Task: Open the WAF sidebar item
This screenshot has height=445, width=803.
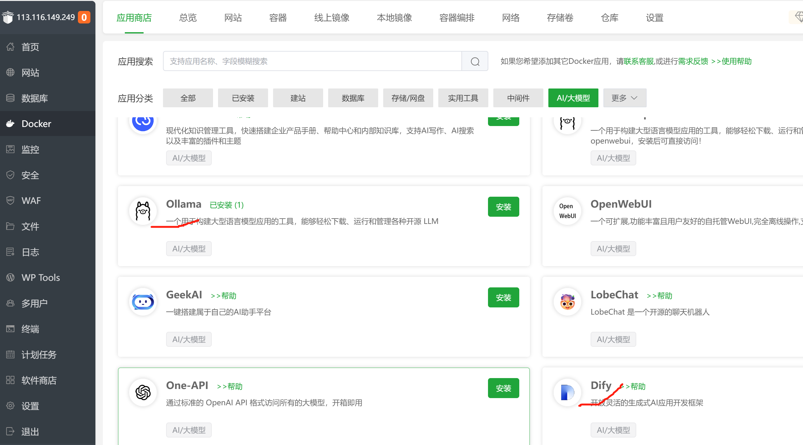Action: (x=31, y=200)
